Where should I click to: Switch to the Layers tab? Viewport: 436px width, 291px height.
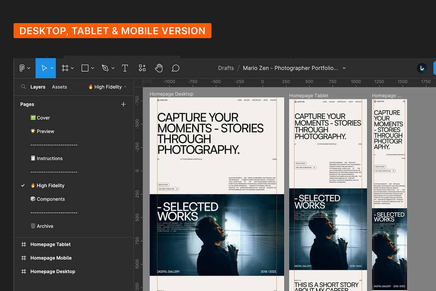coord(38,87)
